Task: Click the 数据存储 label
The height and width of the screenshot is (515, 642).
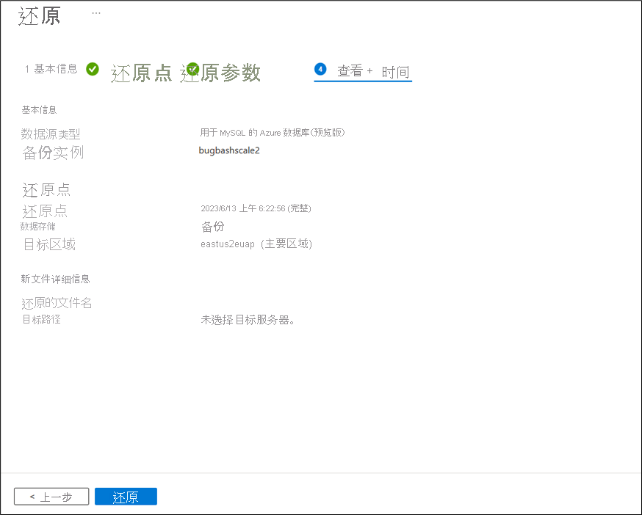Action: (38, 226)
